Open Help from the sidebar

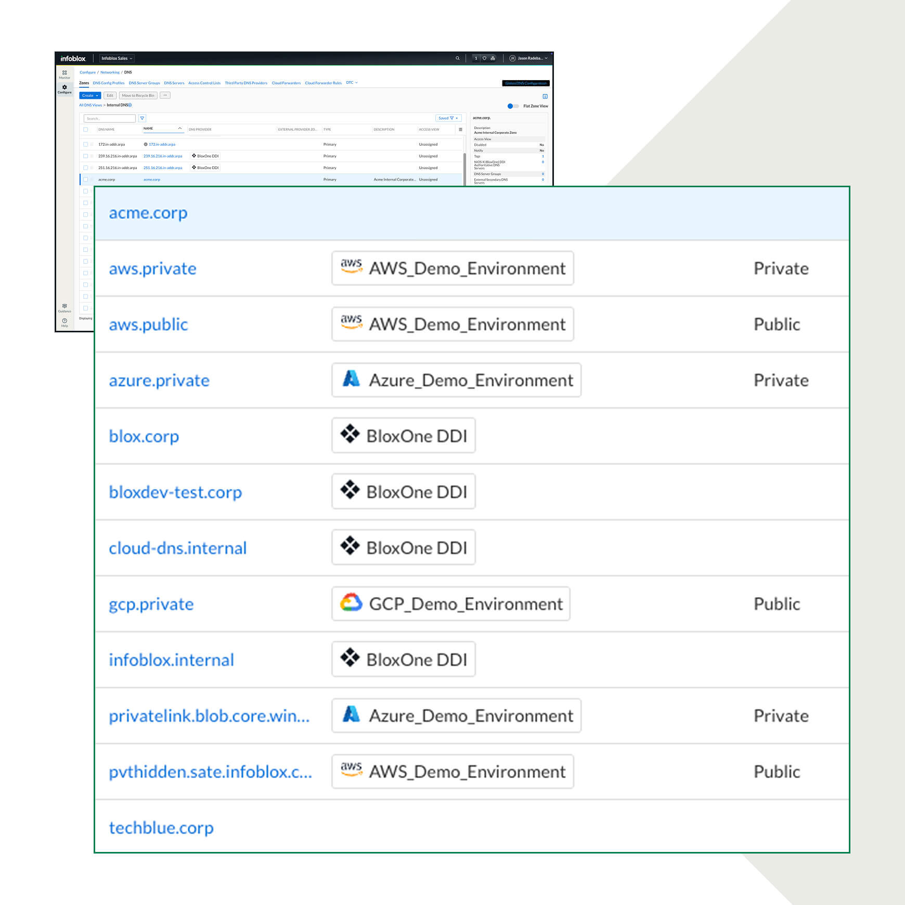(64, 322)
